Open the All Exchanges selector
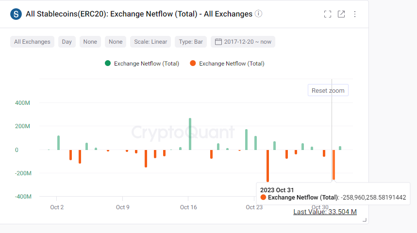This screenshot has height=233, width=417. (32, 42)
